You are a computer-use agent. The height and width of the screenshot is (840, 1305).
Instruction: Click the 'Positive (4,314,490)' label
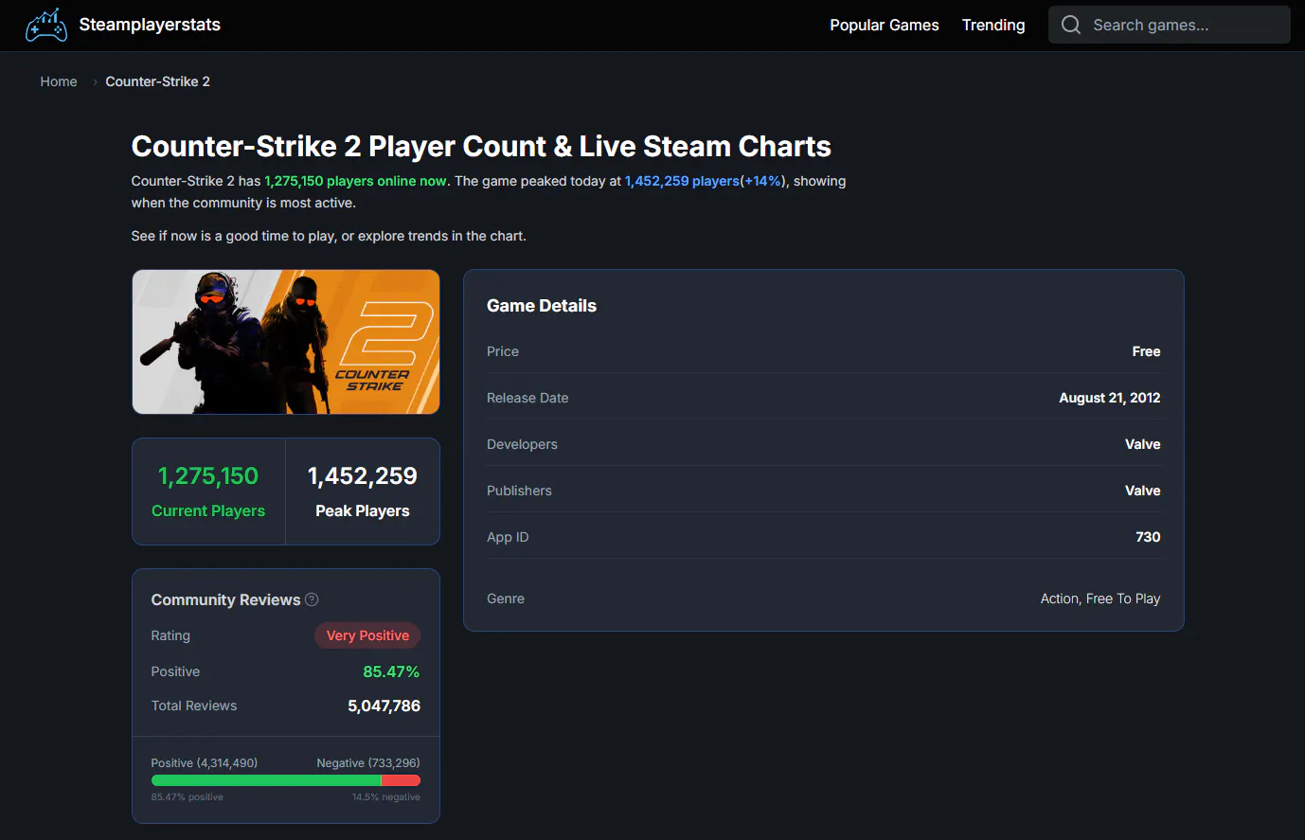pos(205,762)
